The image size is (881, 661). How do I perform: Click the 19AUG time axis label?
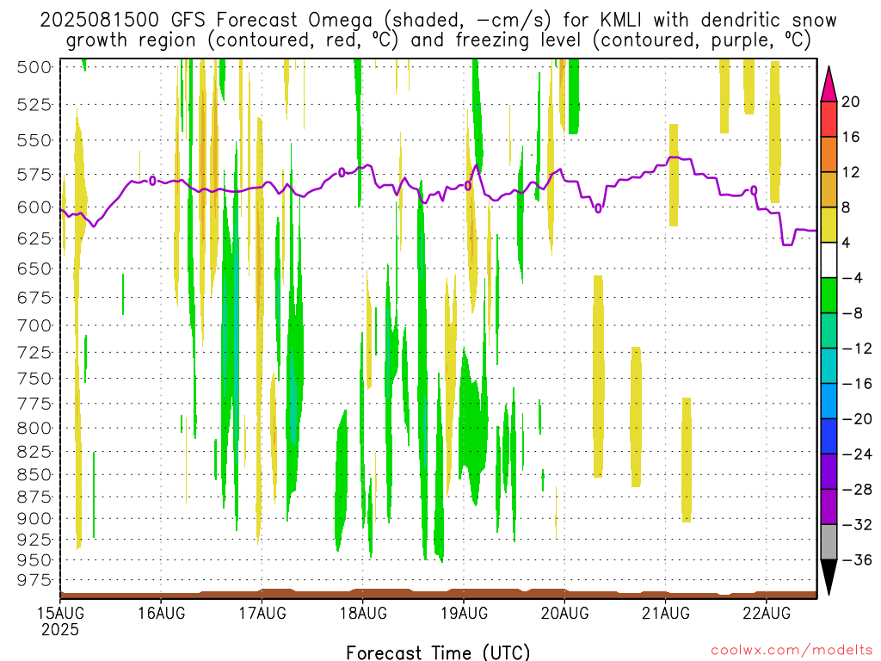coord(464,613)
